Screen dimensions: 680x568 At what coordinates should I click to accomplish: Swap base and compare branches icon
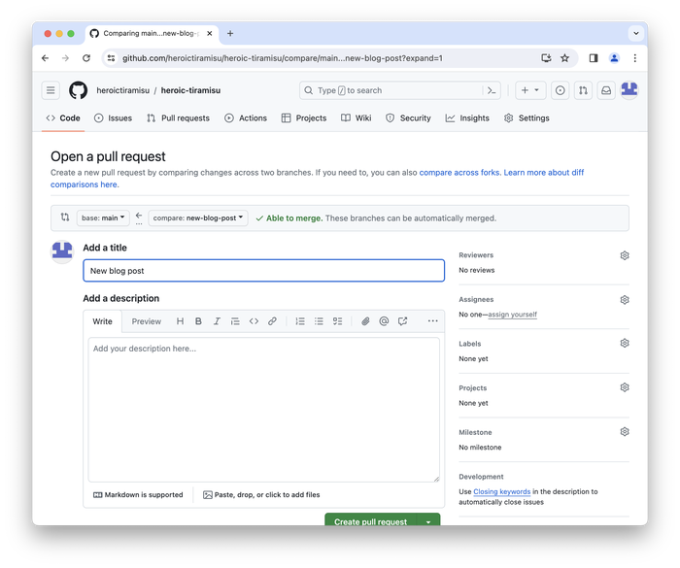(x=65, y=217)
